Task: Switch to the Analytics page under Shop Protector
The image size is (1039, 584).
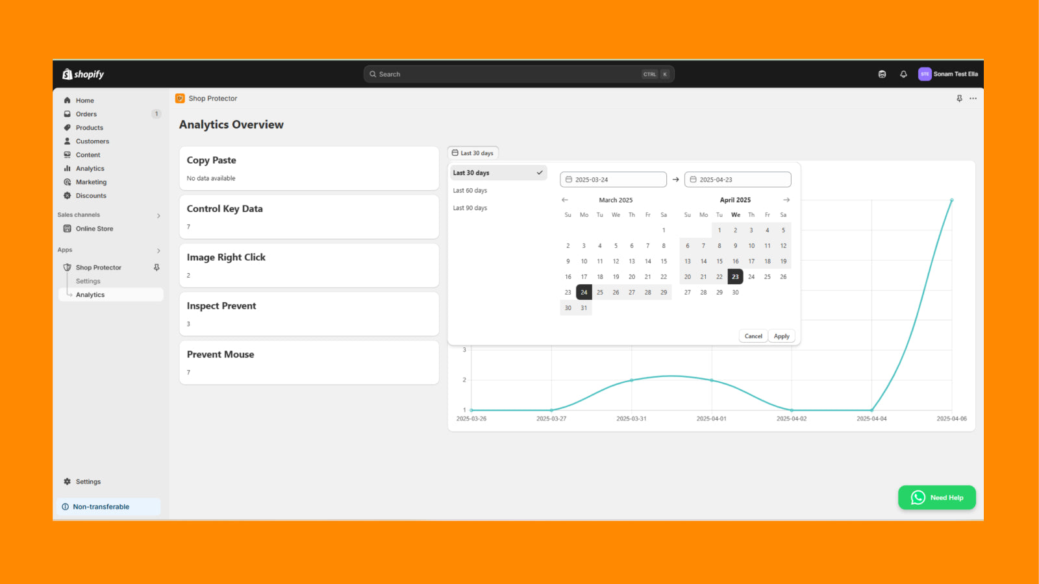Action: point(90,294)
